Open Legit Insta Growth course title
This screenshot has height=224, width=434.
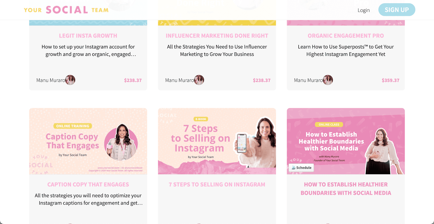click(88, 36)
